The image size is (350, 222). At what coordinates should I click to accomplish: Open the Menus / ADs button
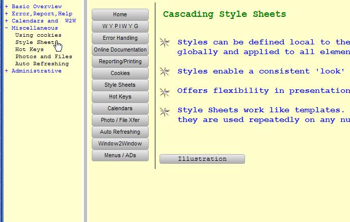(x=120, y=155)
